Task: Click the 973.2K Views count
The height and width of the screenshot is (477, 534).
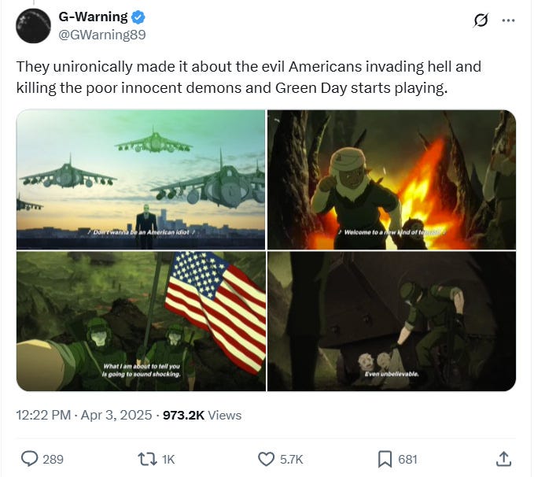Action: pos(202,416)
